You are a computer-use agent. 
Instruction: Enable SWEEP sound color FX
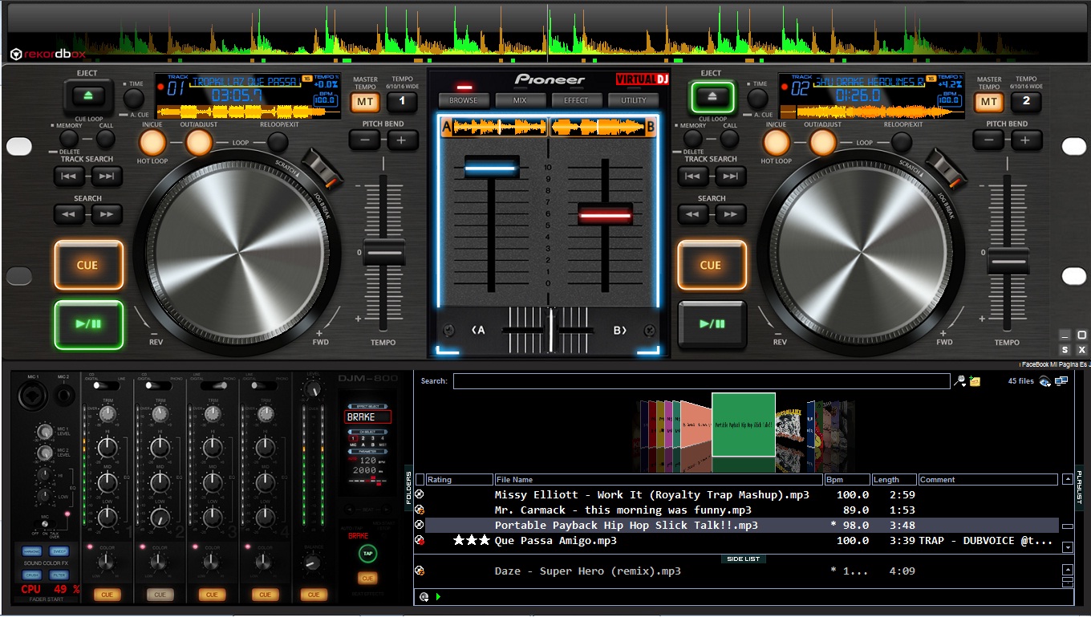click(x=59, y=552)
